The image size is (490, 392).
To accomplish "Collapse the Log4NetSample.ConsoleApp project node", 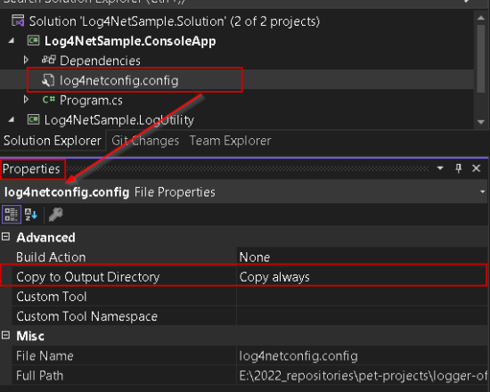I will 12,41.
